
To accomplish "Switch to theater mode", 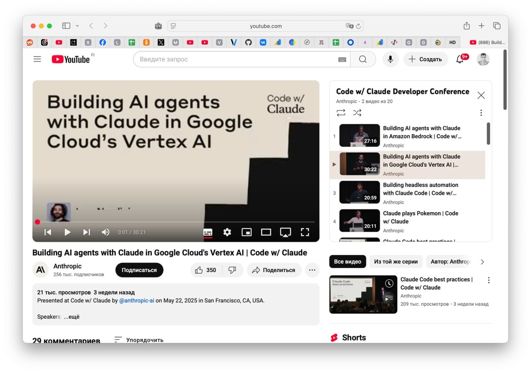I will [x=266, y=232].
